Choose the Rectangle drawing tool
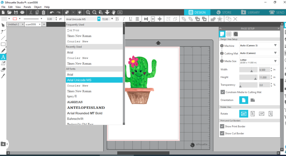This screenshot has height=156, width=286. (x=3, y=44)
